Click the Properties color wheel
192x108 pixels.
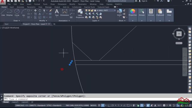click(x=133, y=11)
